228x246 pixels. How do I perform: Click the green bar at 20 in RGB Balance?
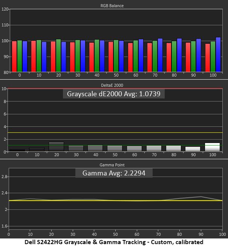[58, 55]
